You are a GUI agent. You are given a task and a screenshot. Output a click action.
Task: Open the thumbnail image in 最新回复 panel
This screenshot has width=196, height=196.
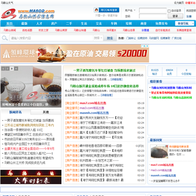click(159, 151)
